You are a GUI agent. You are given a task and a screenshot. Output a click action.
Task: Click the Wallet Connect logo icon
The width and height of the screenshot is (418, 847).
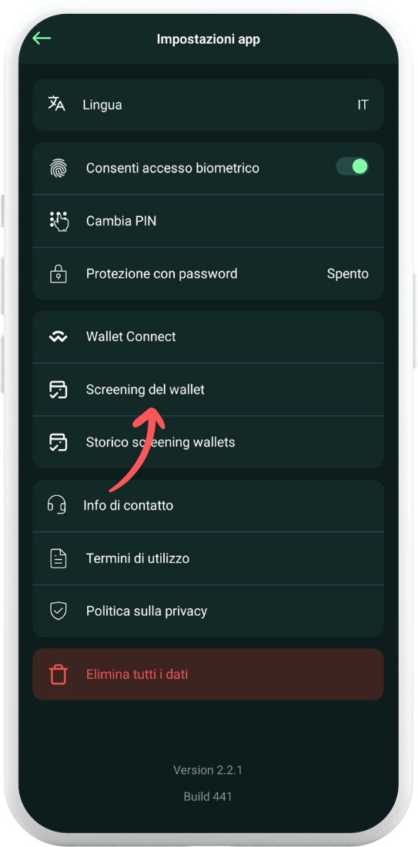(58, 337)
